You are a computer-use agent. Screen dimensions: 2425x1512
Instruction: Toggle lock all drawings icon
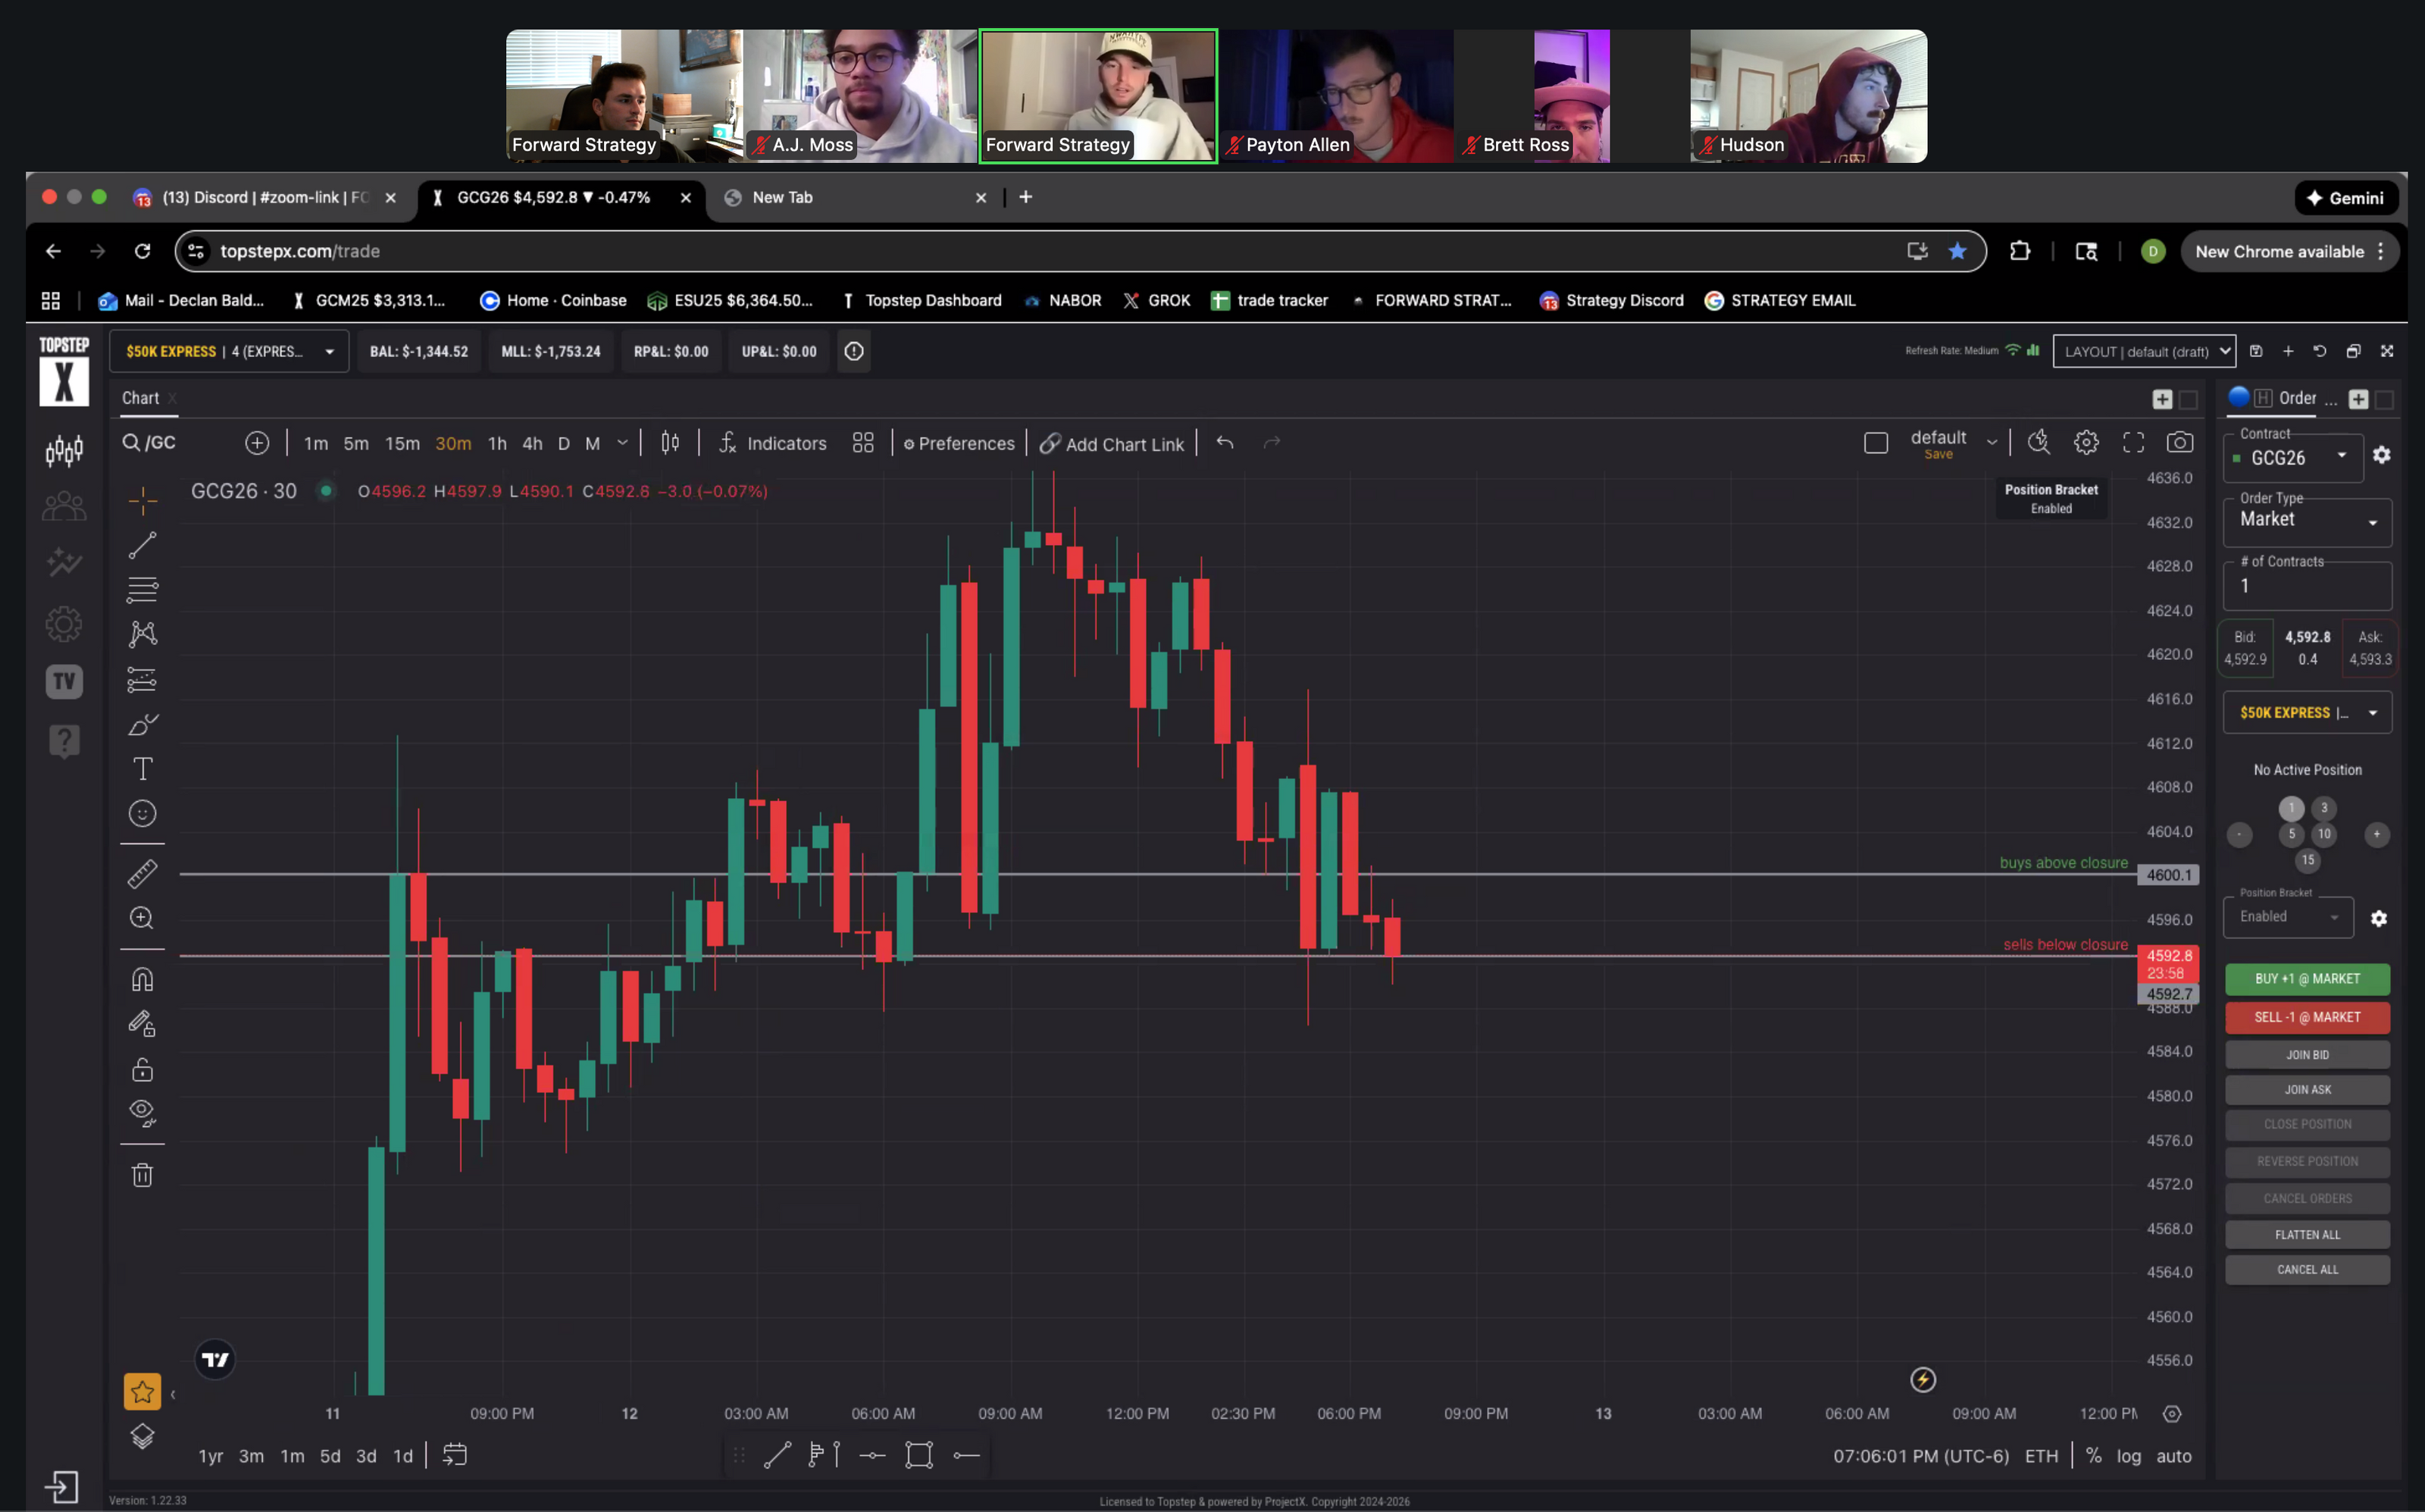142,1070
